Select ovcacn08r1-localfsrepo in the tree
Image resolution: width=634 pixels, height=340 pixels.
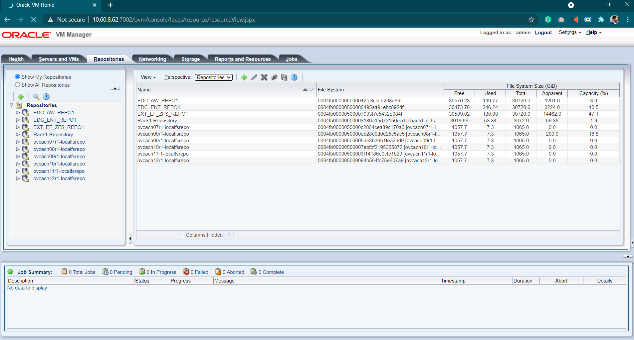point(59,149)
